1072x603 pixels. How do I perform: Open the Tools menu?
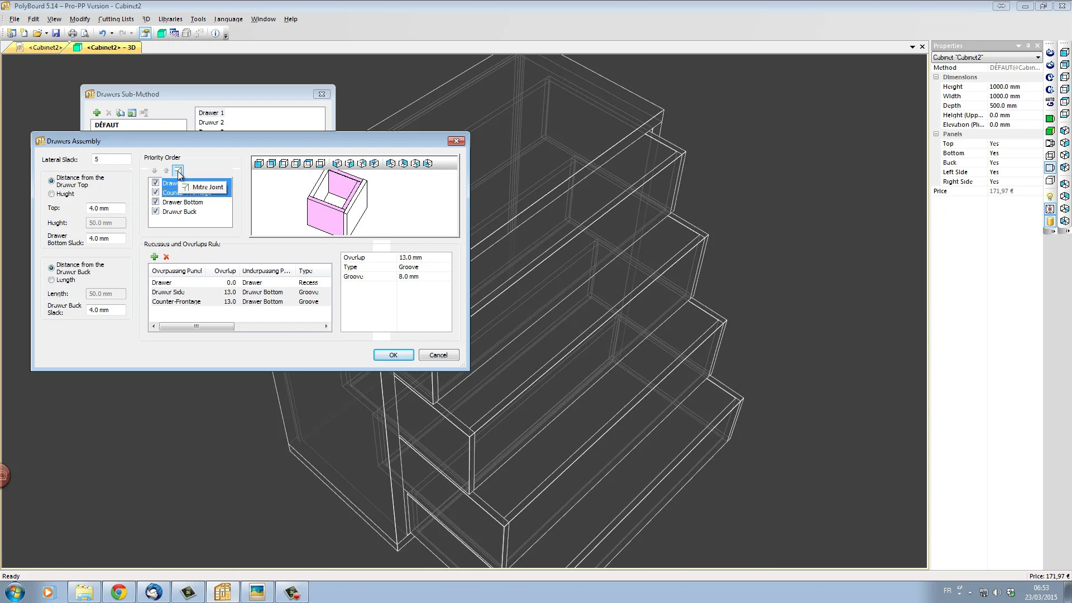(x=198, y=18)
